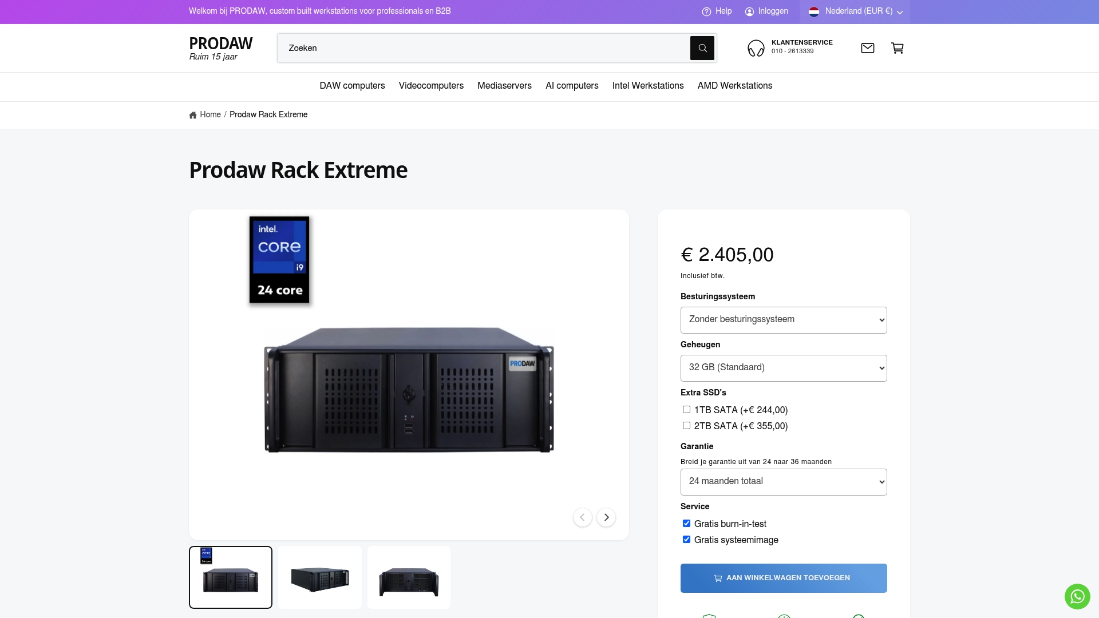Open the Garantie dropdown
Screen dimensions: 1099x618
pyautogui.click(x=784, y=482)
